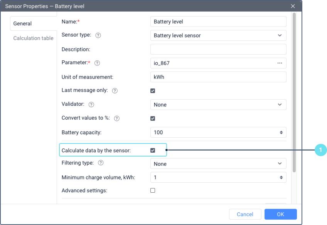Click the dialog's vertical scrollbar
Image resolution: width=327 pixels, height=225 pixels.
294,93
